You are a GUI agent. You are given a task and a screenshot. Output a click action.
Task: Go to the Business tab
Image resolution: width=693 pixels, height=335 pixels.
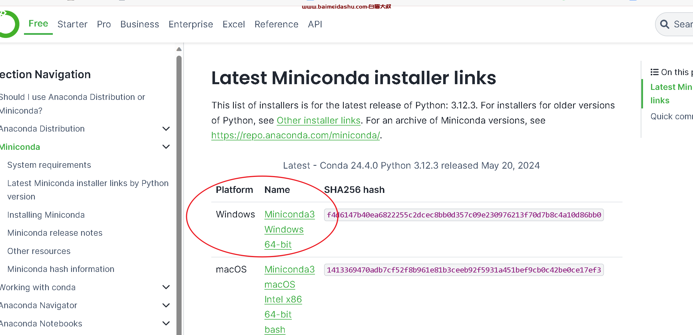(140, 24)
